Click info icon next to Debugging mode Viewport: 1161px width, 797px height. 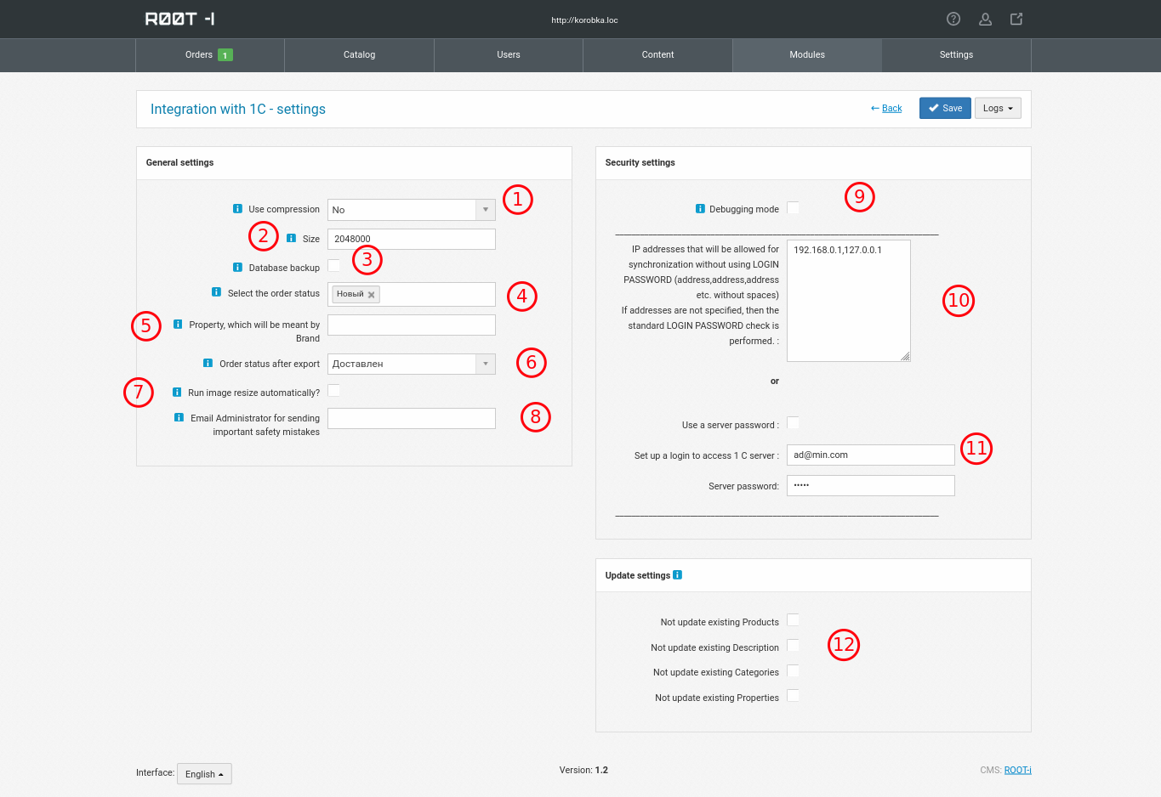point(700,208)
